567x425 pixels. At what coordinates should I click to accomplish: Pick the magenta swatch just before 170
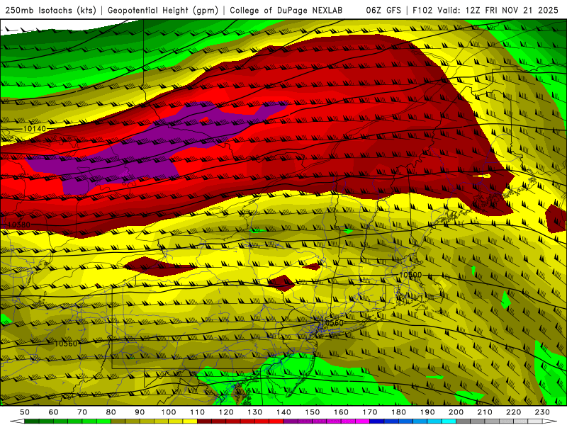tap(362, 421)
